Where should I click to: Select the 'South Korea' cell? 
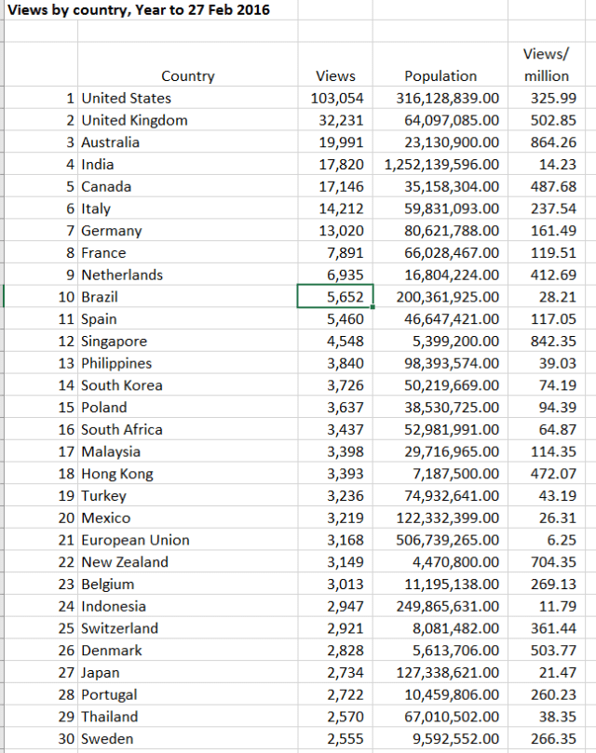[121, 385]
